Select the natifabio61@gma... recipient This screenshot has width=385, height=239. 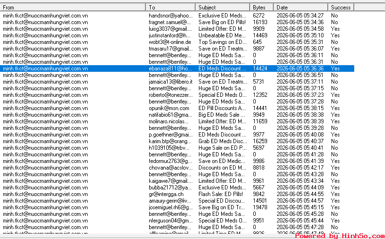tap(170, 115)
